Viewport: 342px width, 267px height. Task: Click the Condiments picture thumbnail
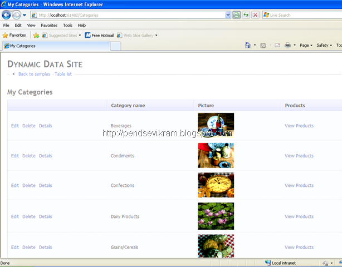216,155
